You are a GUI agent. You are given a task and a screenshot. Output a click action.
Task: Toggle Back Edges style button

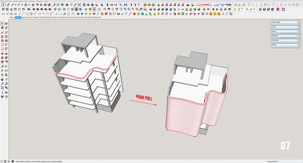click(x=59, y=9)
